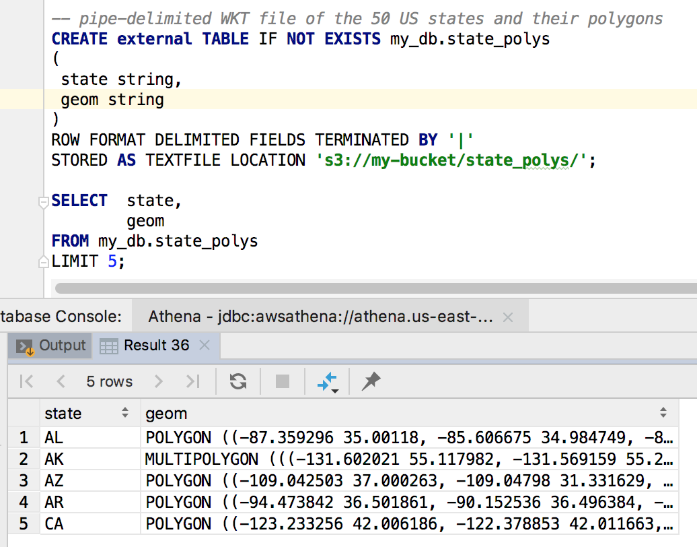Click the editor horizontal scrollbar
697x547 pixels.
coord(375,288)
